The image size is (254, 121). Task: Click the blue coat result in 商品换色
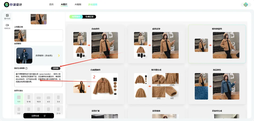point(226,86)
